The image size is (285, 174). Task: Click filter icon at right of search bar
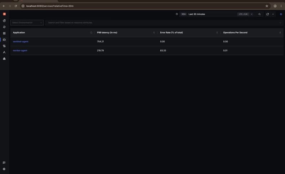(280, 23)
